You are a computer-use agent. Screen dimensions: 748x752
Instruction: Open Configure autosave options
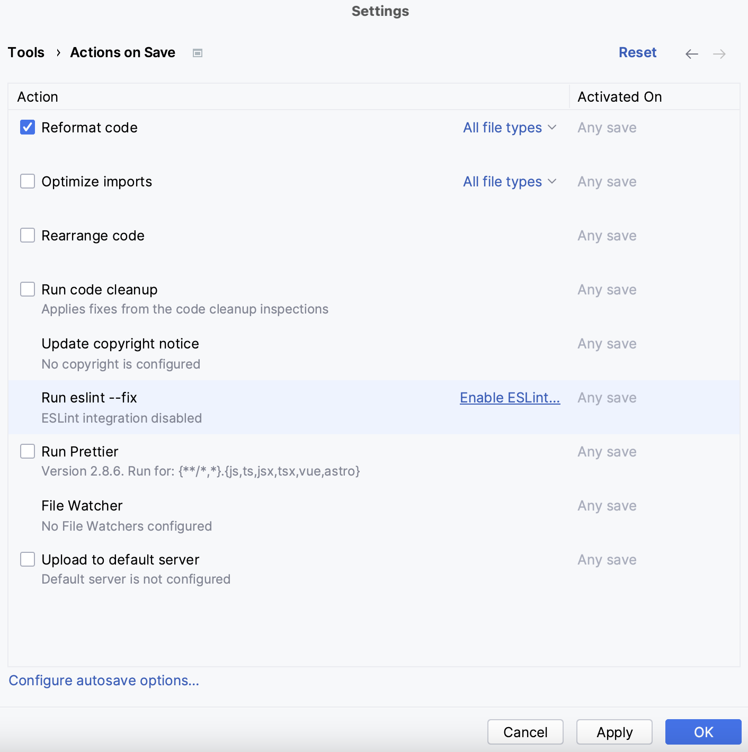coord(104,681)
